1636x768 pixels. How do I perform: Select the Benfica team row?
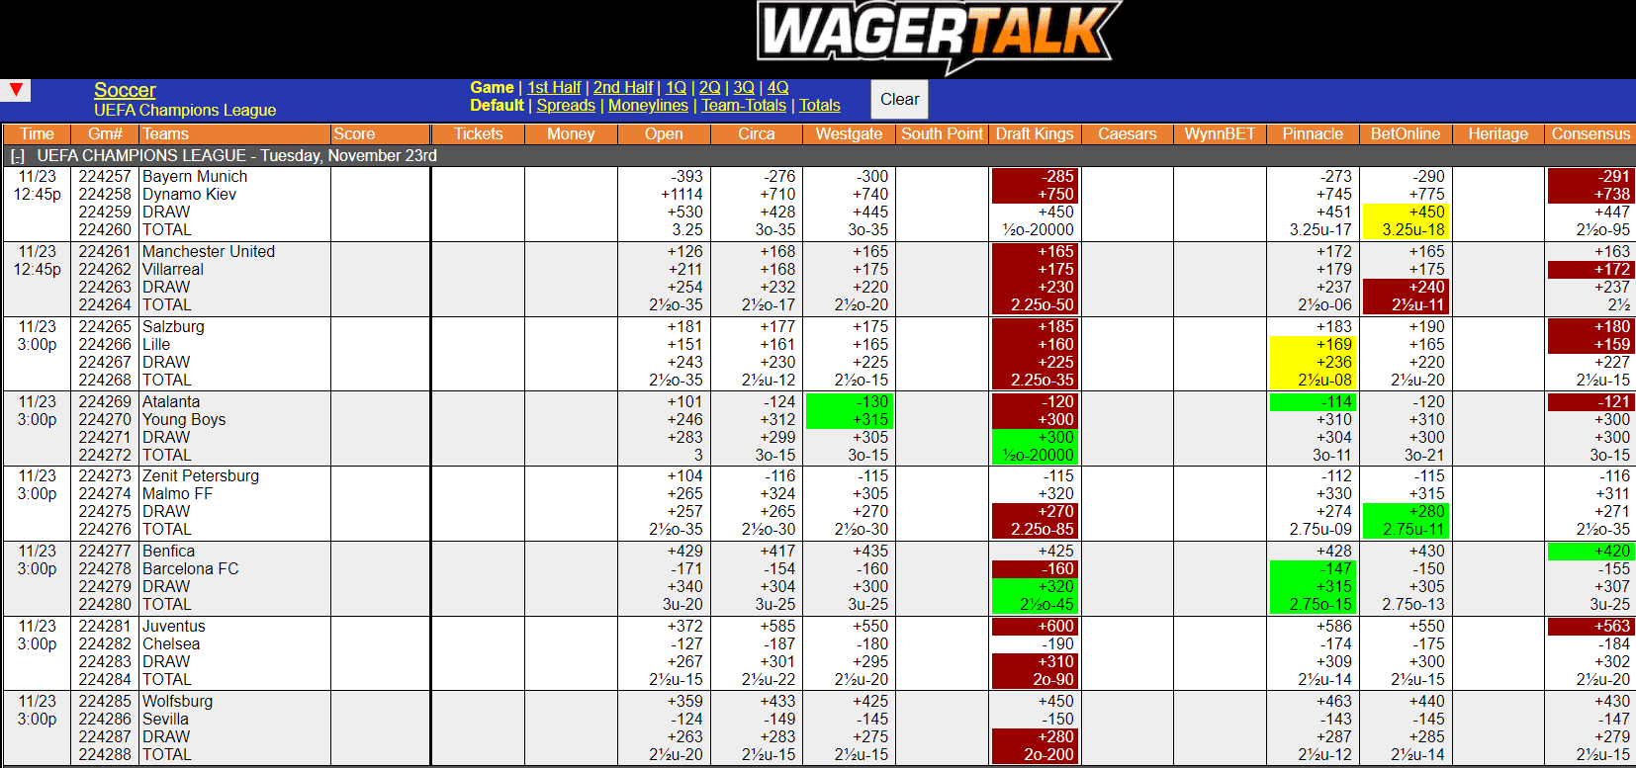click(x=168, y=552)
